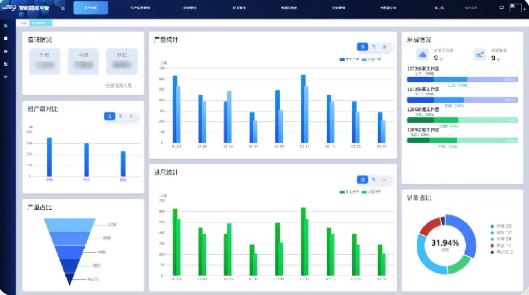Click the tallest bar in the 班产量对比 chart

tap(49, 157)
